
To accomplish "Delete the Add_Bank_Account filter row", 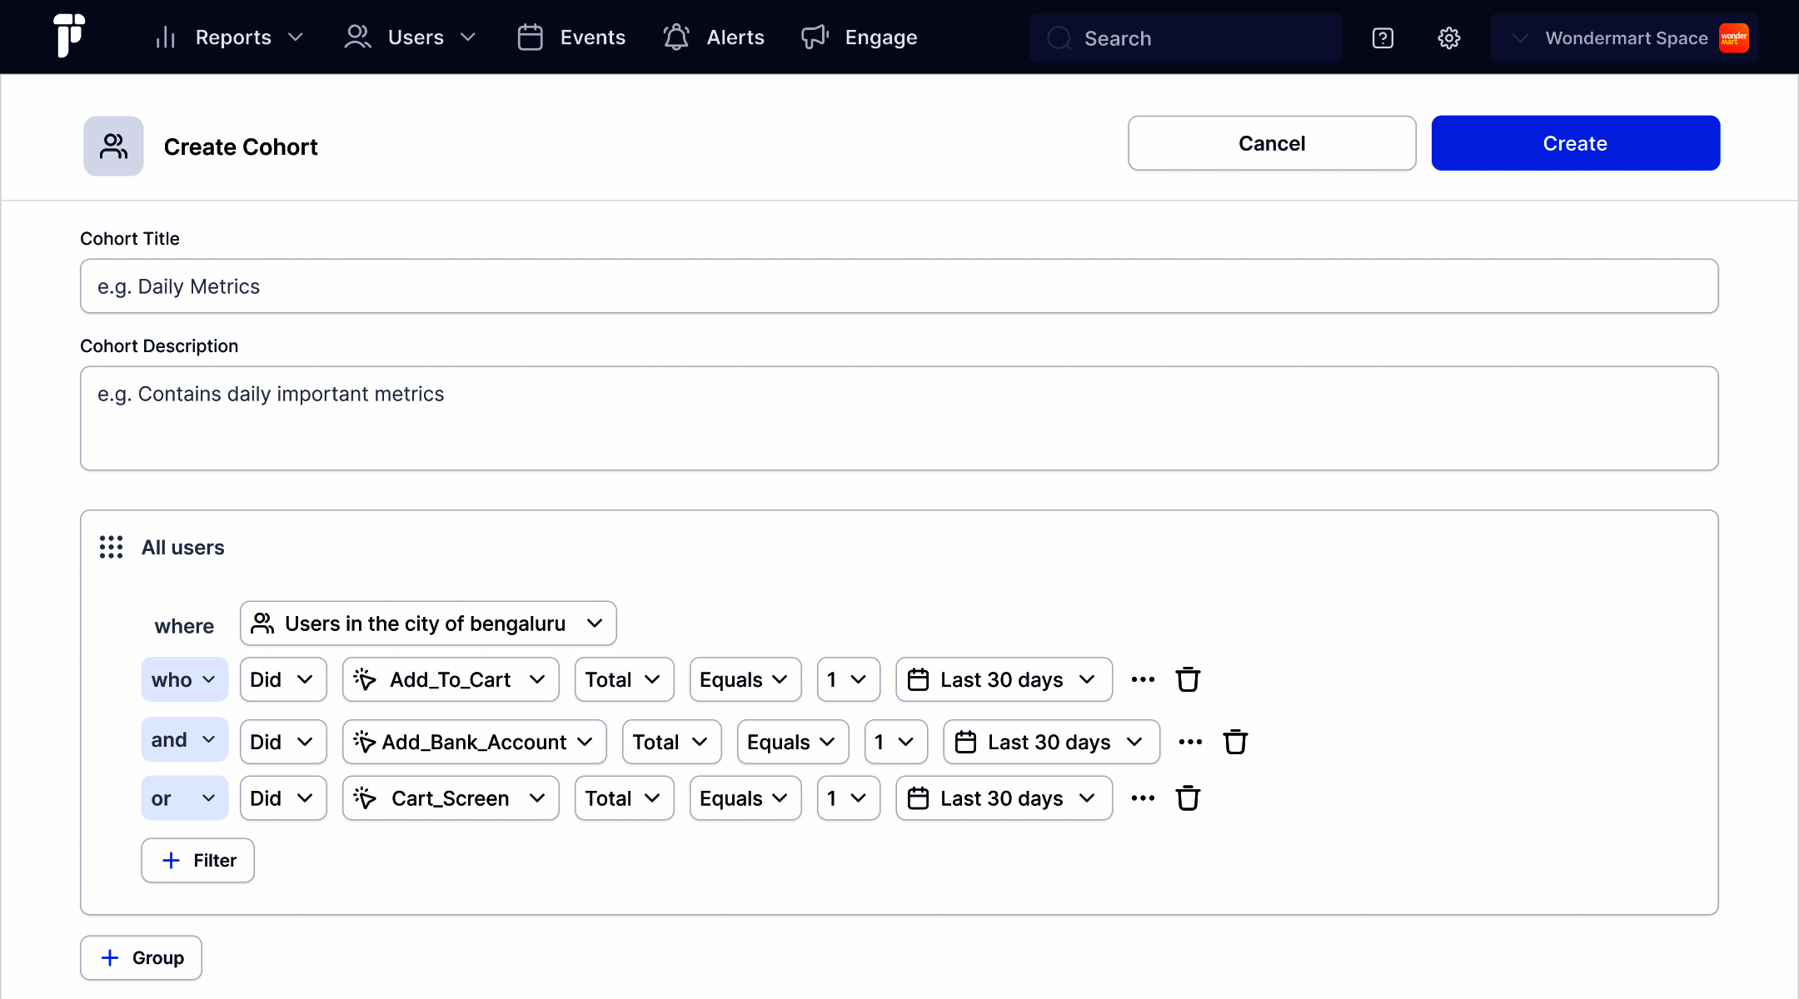I will tap(1235, 742).
